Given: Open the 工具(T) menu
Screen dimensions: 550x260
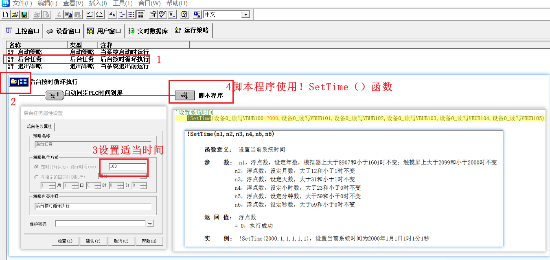Looking at the screenshot, I should [x=123, y=3].
